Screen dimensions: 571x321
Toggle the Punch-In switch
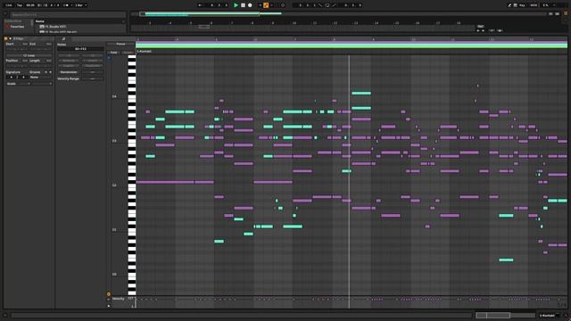pyautogui.click(x=320, y=5)
